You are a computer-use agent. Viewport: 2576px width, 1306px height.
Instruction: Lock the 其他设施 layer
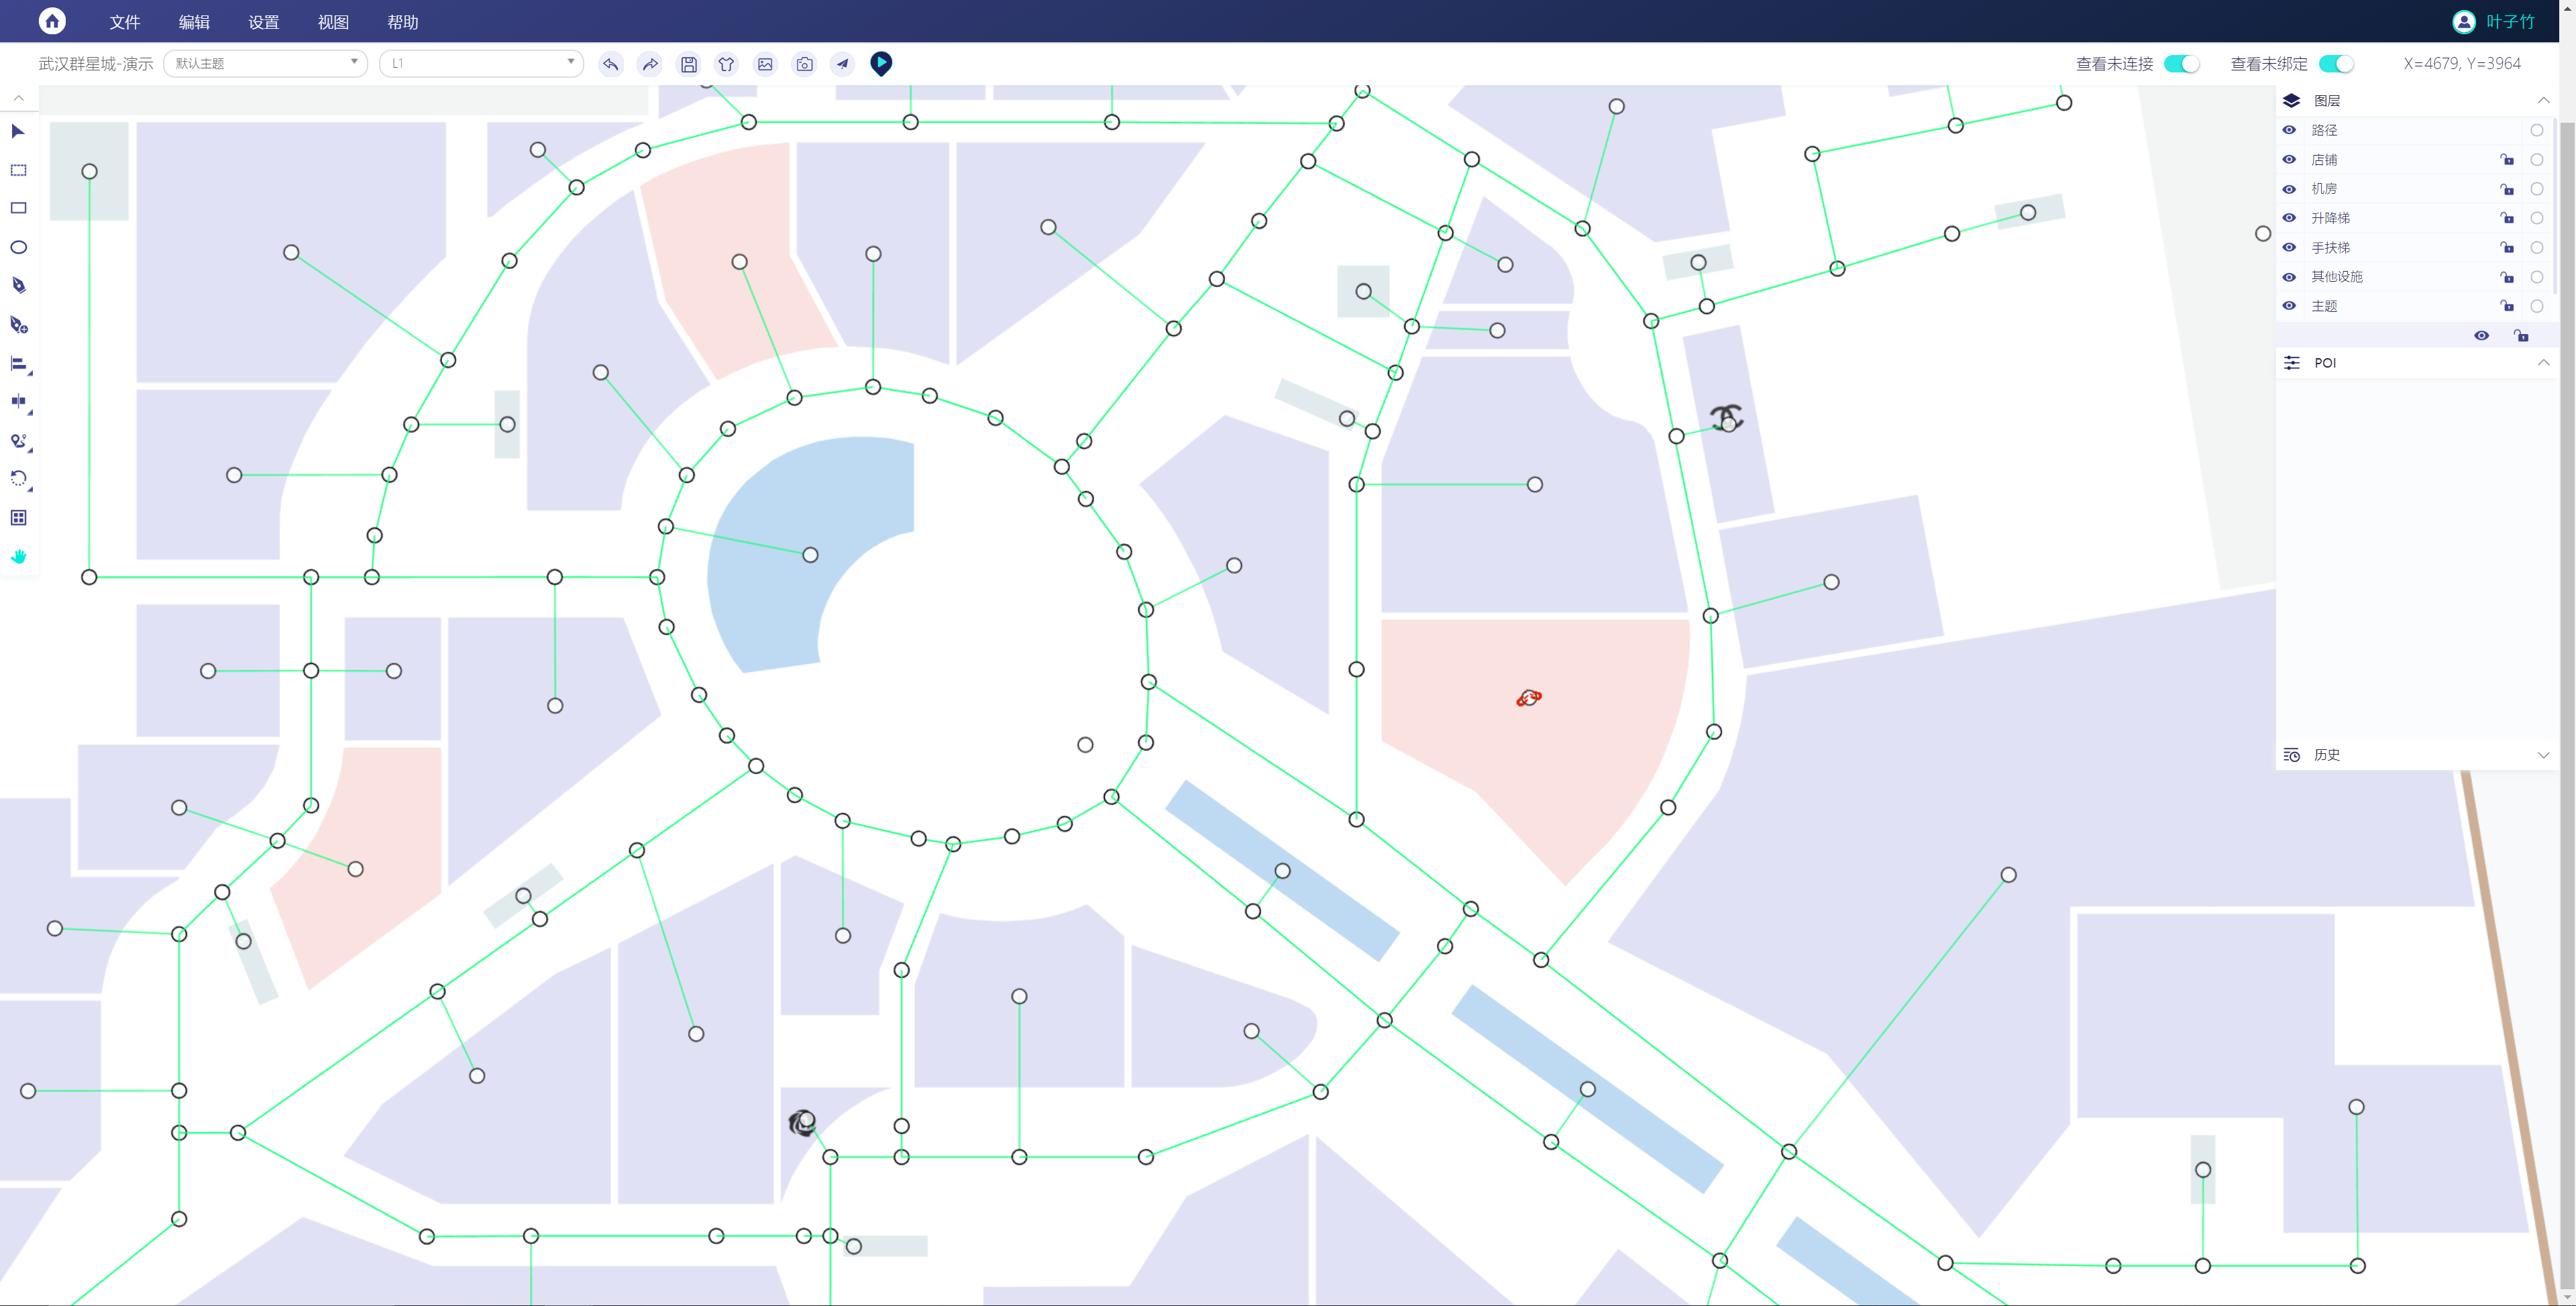[2507, 277]
